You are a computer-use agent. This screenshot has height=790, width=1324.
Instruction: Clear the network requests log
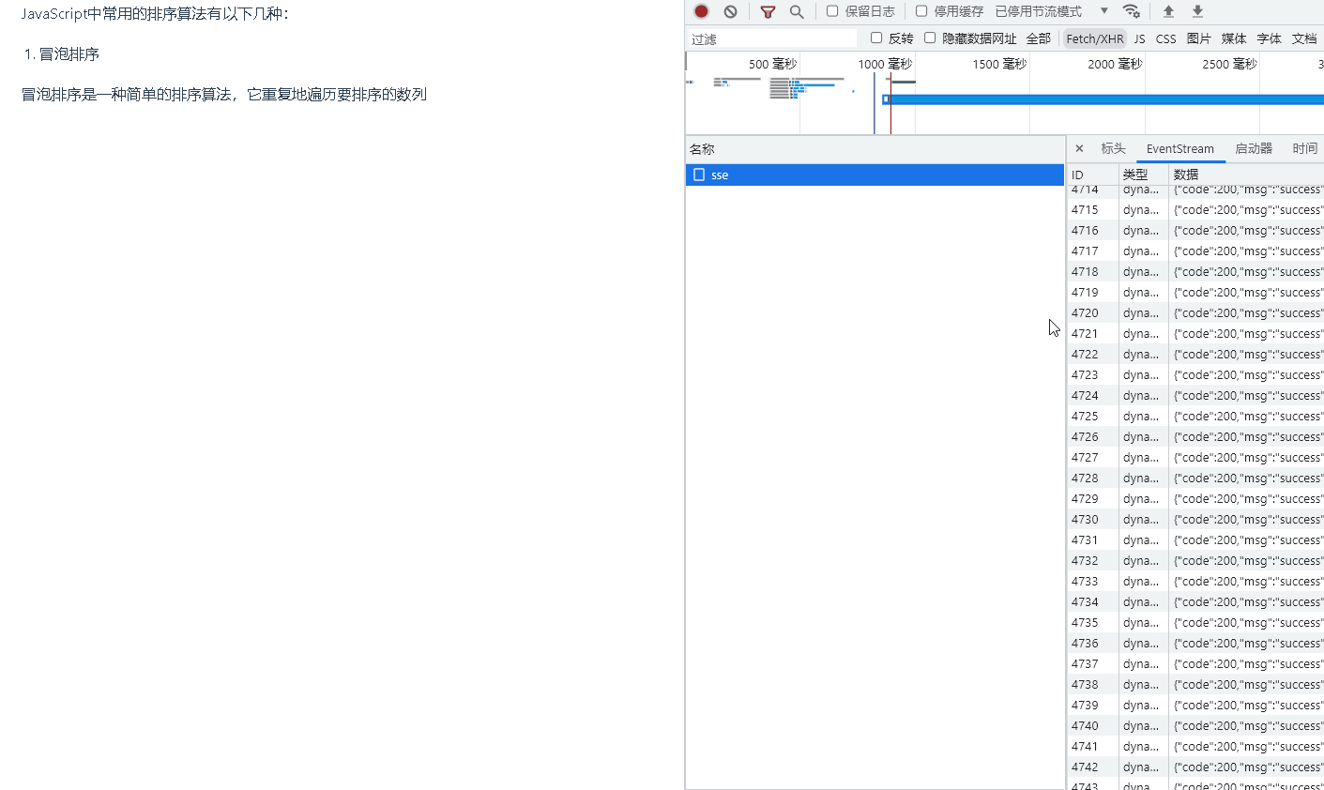coord(731,11)
